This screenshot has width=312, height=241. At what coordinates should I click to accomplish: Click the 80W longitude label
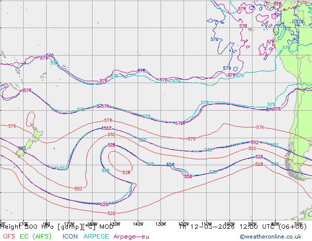tap(275, 224)
